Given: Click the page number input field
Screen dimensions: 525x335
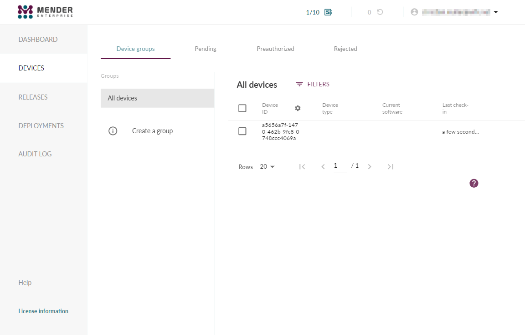Looking at the screenshot, I should [339, 166].
